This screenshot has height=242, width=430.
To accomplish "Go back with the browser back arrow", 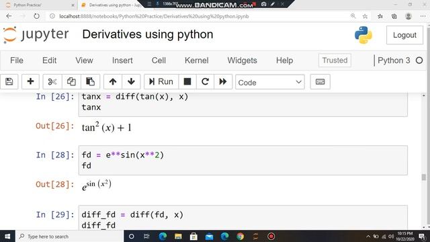I will click(9, 16).
